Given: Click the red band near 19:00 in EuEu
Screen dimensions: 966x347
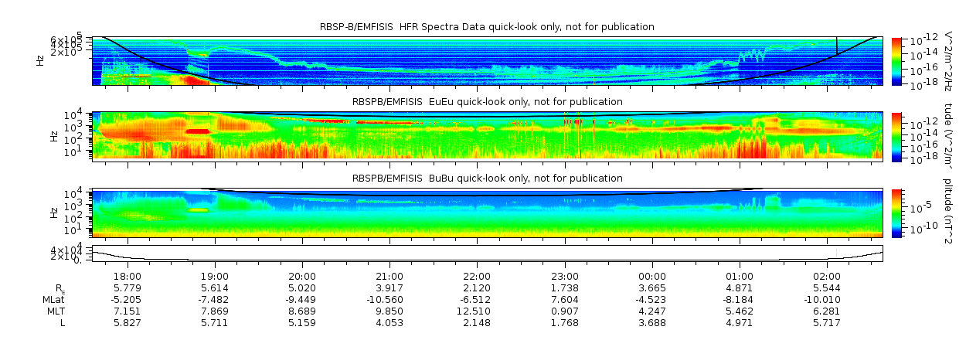Looking at the screenshot, I should click(198, 131).
